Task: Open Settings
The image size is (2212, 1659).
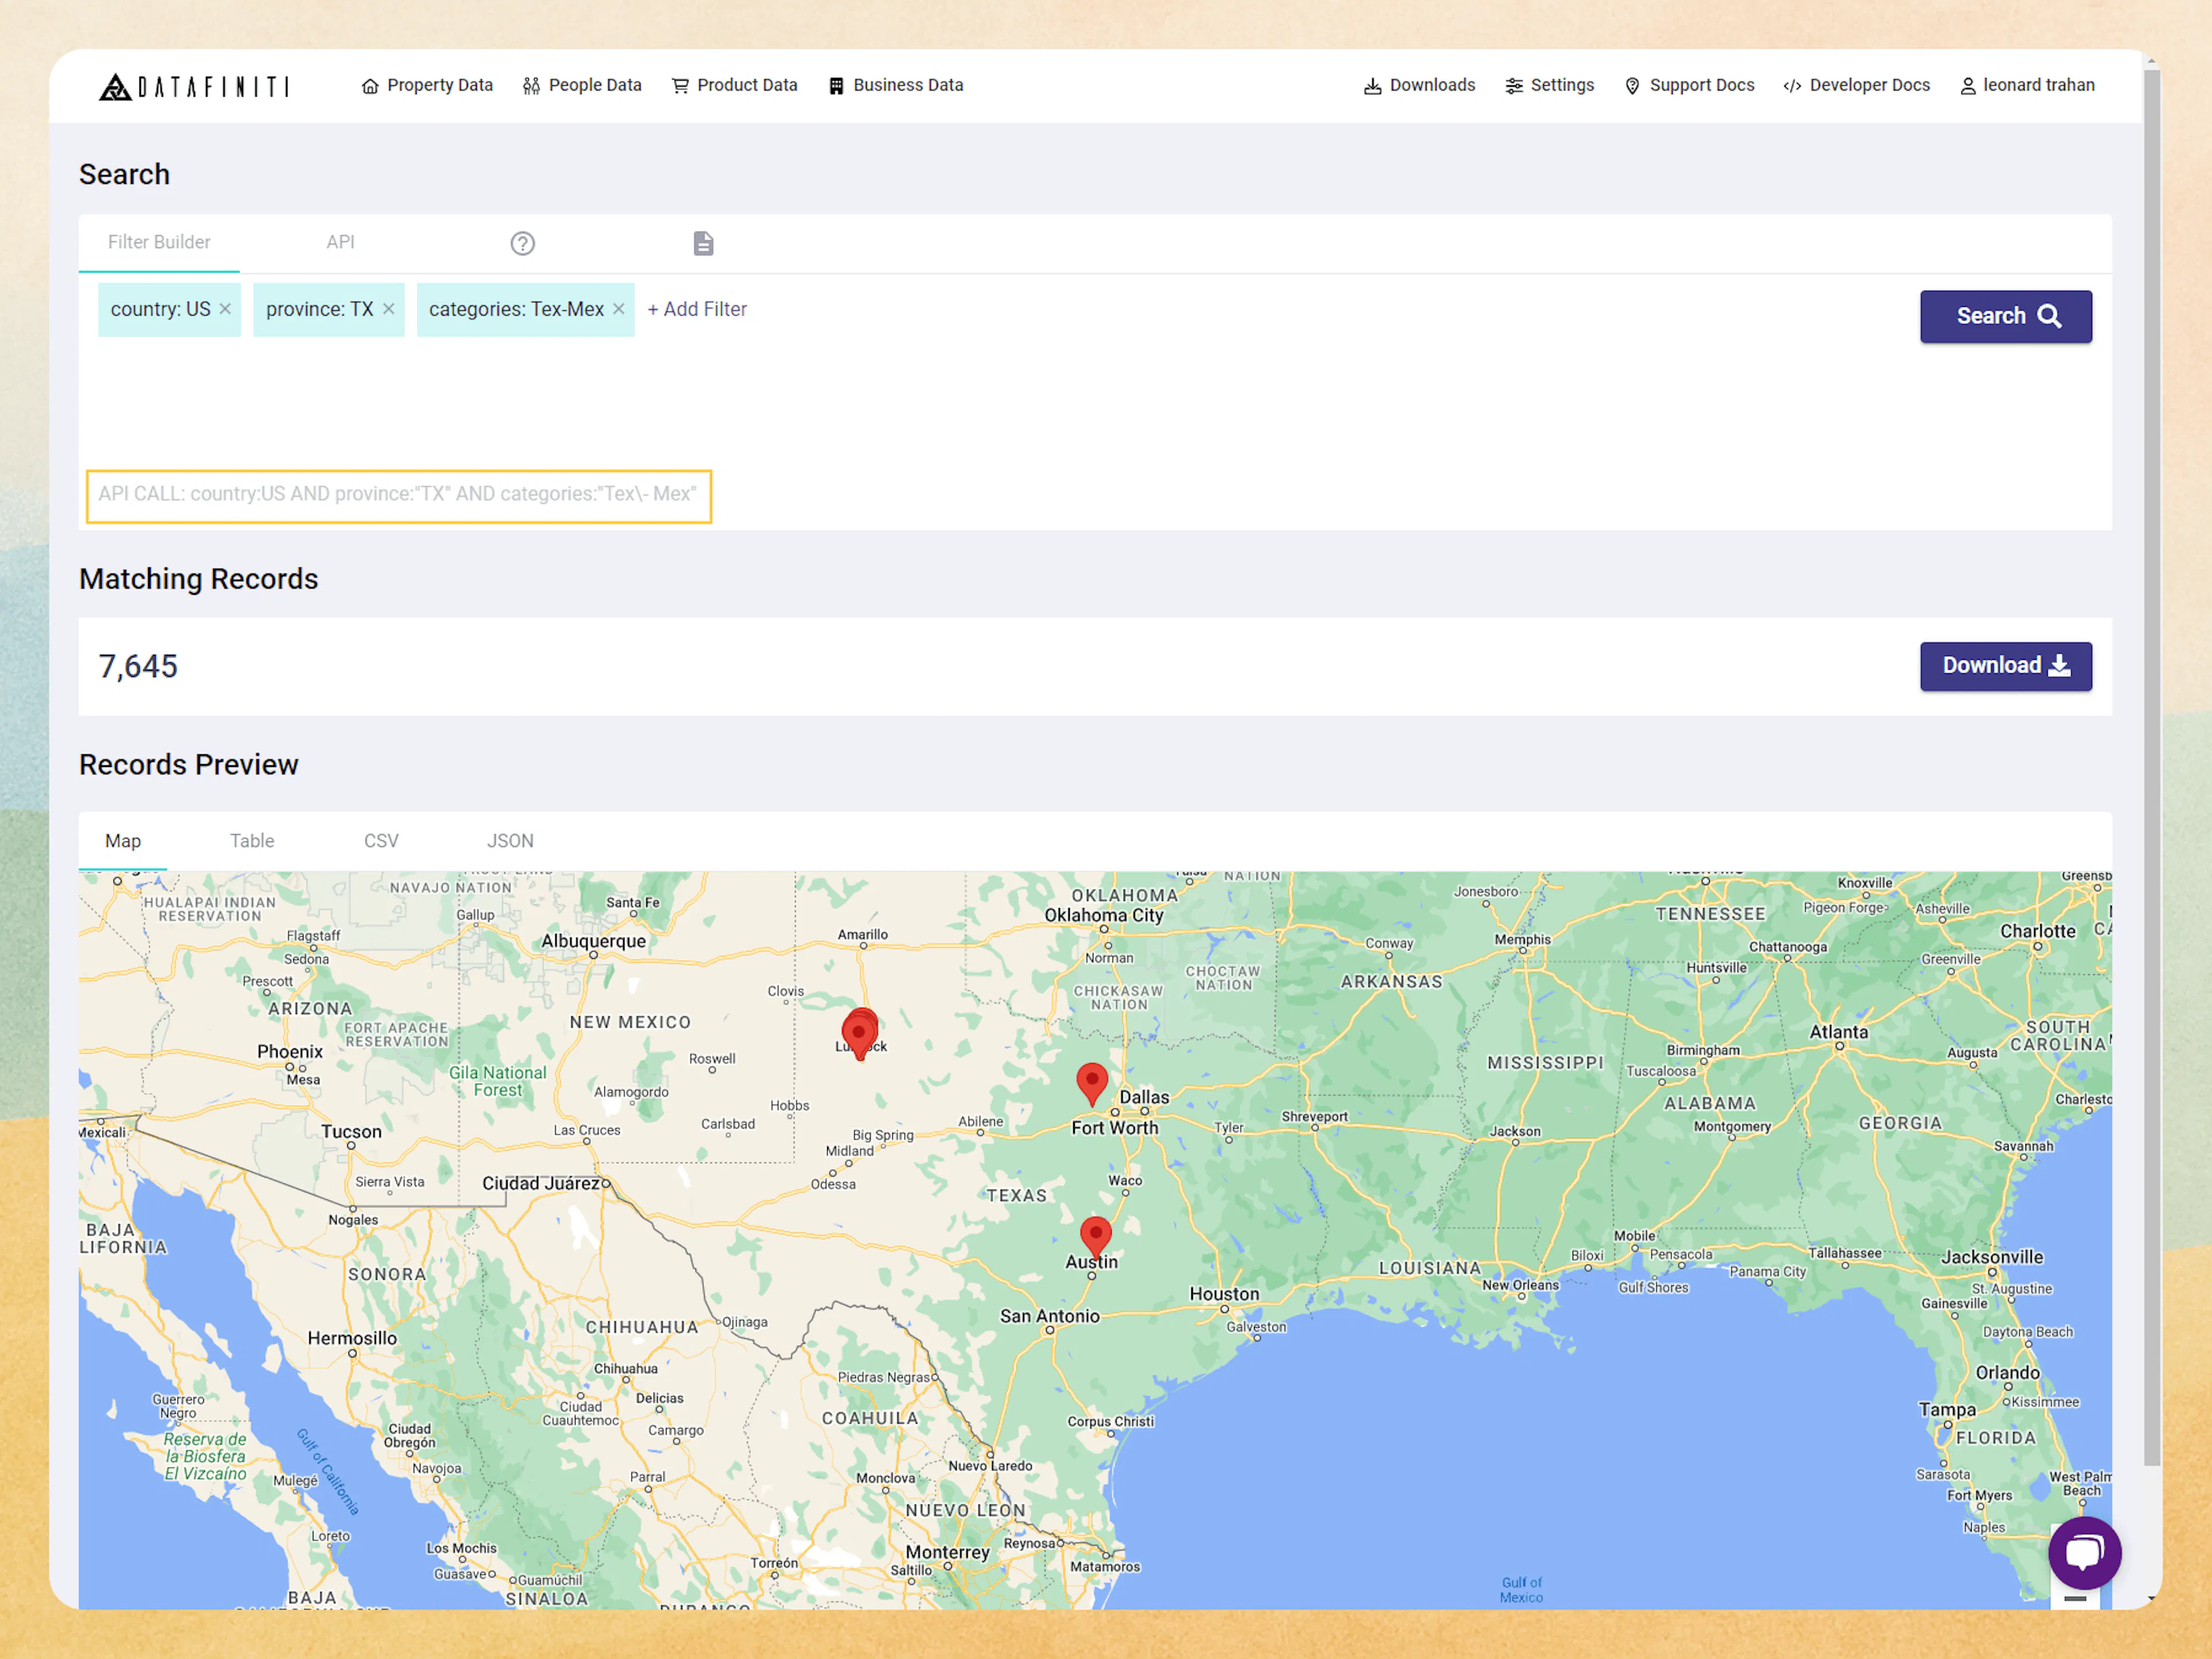Action: click(x=1549, y=85)
